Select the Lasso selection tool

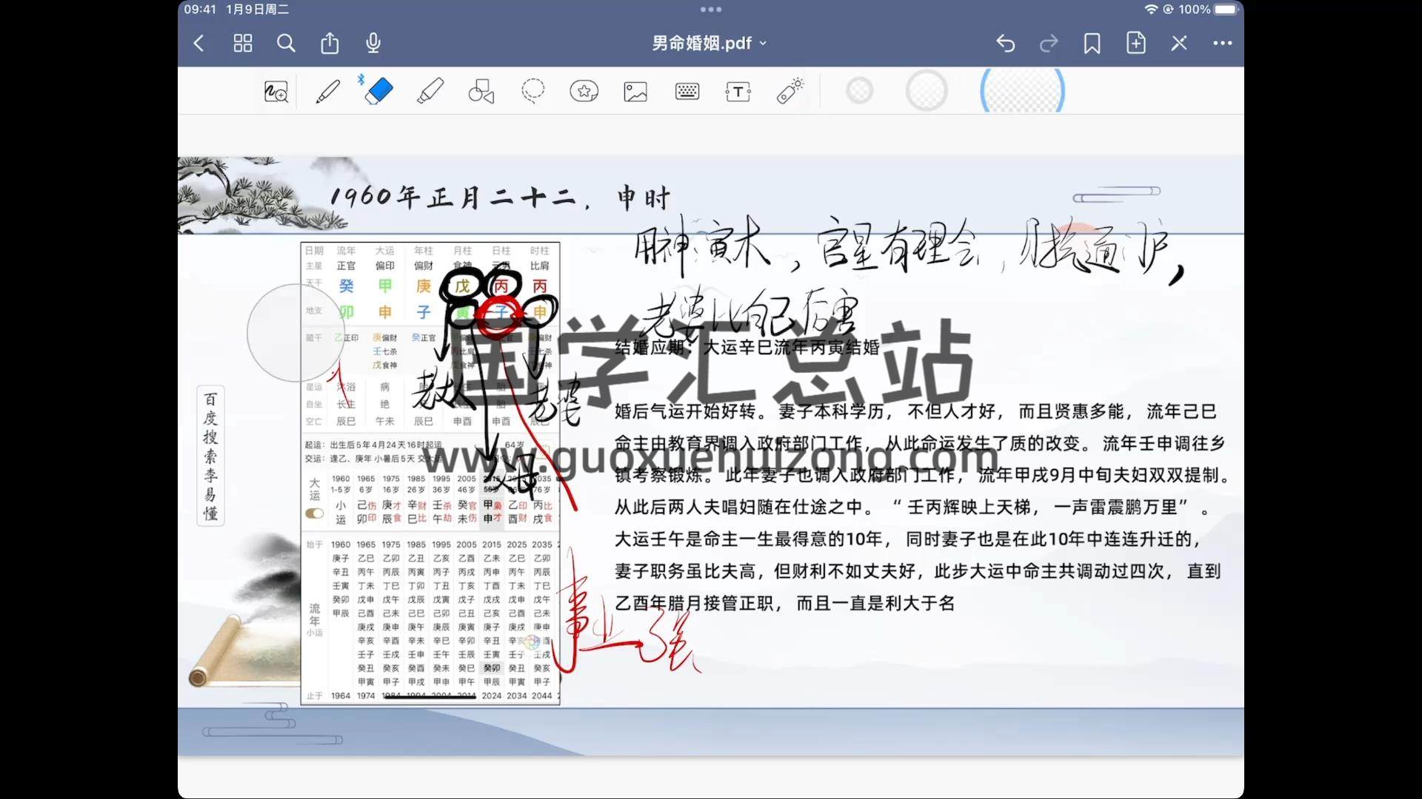pyautogui.click(x=533, y=92)
